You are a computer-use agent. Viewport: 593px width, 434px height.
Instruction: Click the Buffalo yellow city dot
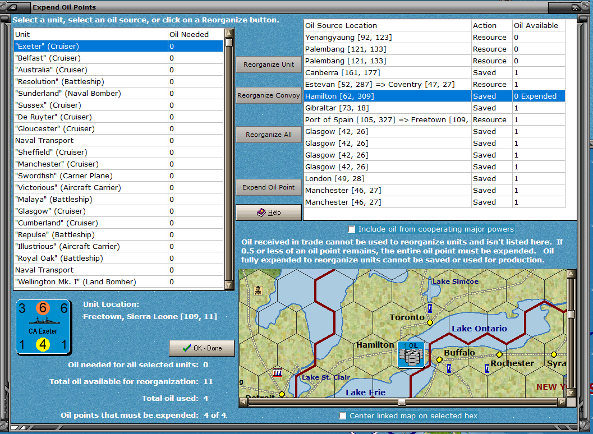click(x=439, y=359)
